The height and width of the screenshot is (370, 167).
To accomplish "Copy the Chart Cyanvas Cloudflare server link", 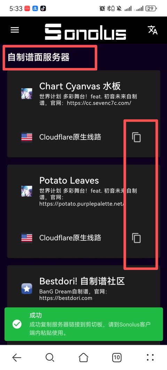I will pos(136,137).
